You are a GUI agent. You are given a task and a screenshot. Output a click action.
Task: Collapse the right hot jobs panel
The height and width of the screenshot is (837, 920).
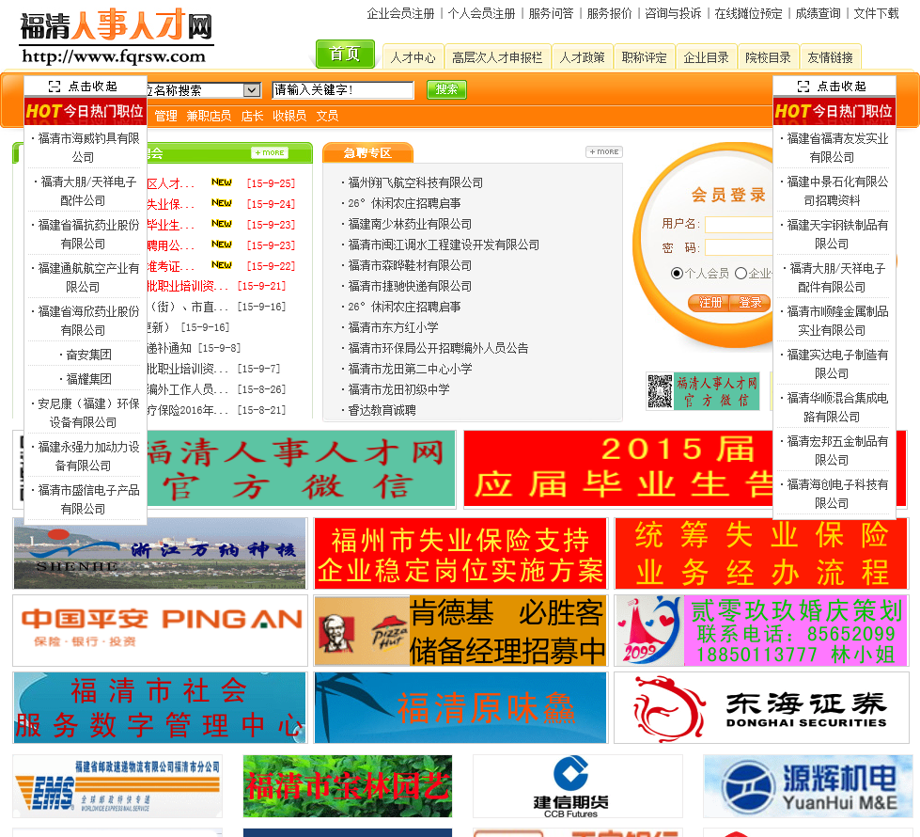click(832, 87)
